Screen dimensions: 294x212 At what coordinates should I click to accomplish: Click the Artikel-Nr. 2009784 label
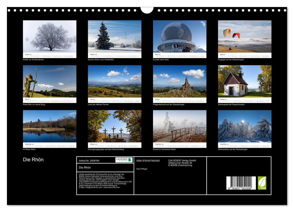tap(89, 161)
